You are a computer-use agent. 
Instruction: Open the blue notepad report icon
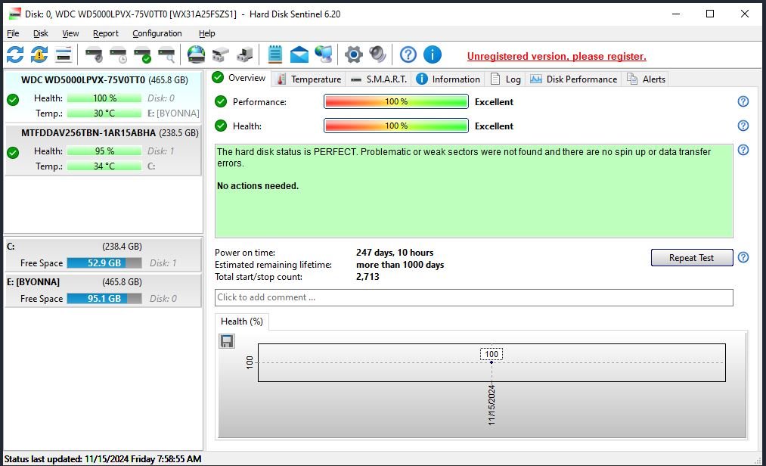pos(275,54)
